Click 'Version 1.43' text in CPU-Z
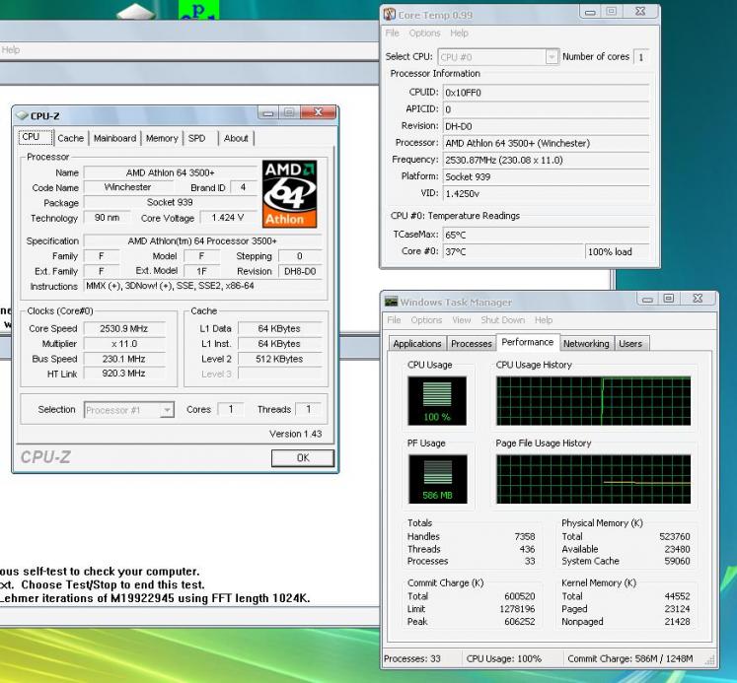The width and height of the screenshot is (737, 683). point(296,434)
